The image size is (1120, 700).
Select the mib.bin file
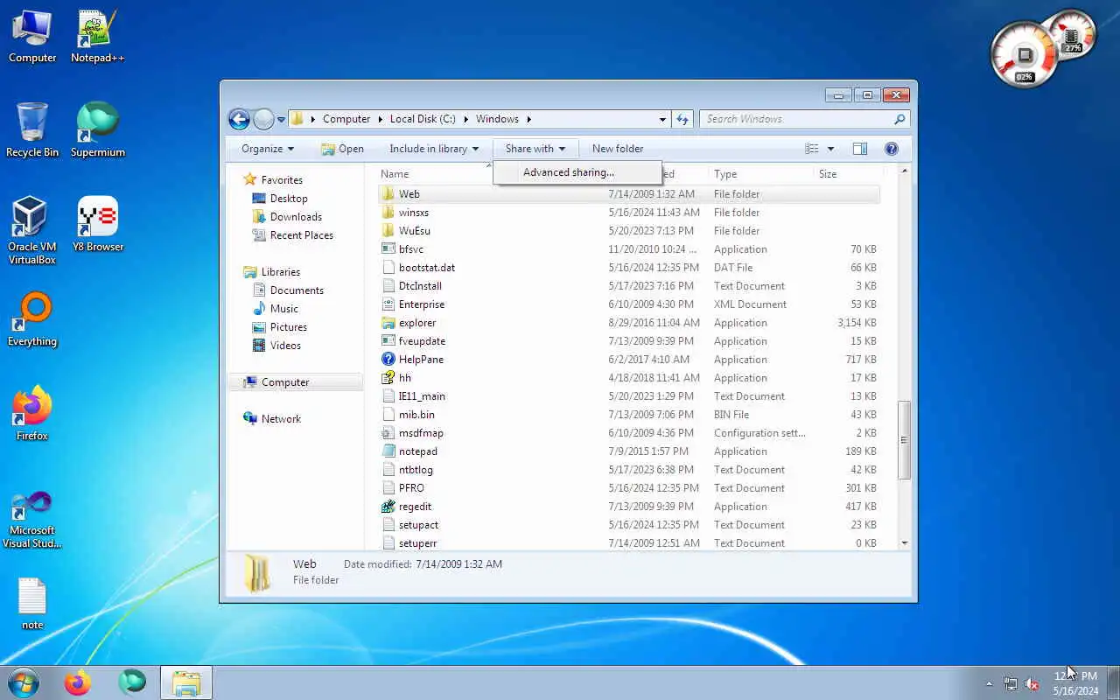click(416, 415)
